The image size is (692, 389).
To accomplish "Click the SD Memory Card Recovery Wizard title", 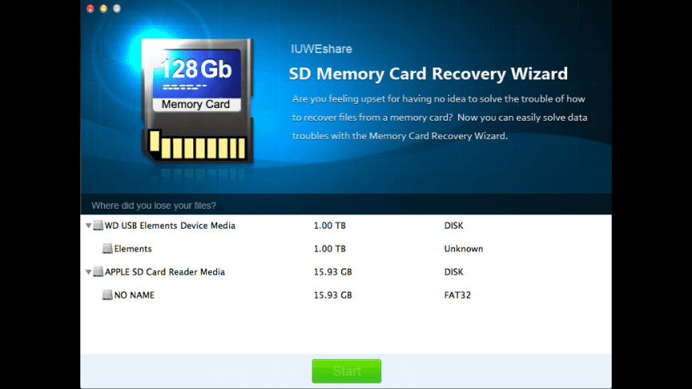I will coord(428,74).
